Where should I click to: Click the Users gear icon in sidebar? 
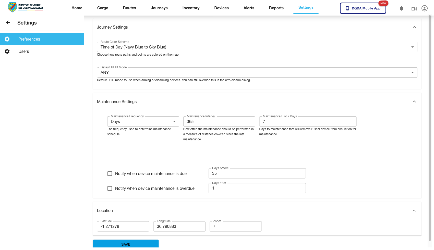point(7,51)
